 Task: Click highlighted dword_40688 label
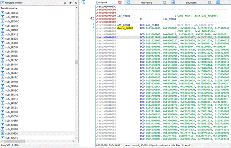(125, 28)
